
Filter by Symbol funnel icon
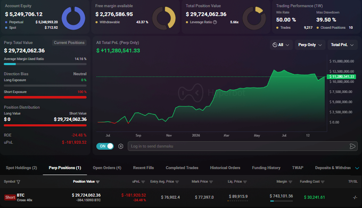(x=18, y=182)
